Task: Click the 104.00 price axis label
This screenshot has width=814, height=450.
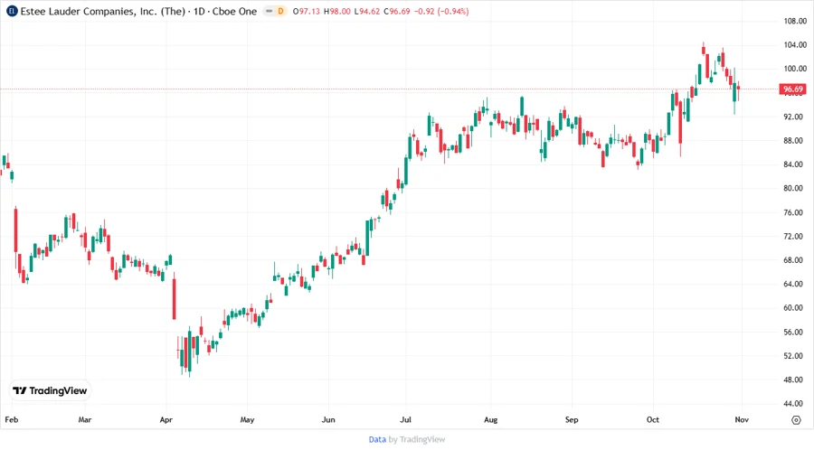Action: [x=795, y=45]
